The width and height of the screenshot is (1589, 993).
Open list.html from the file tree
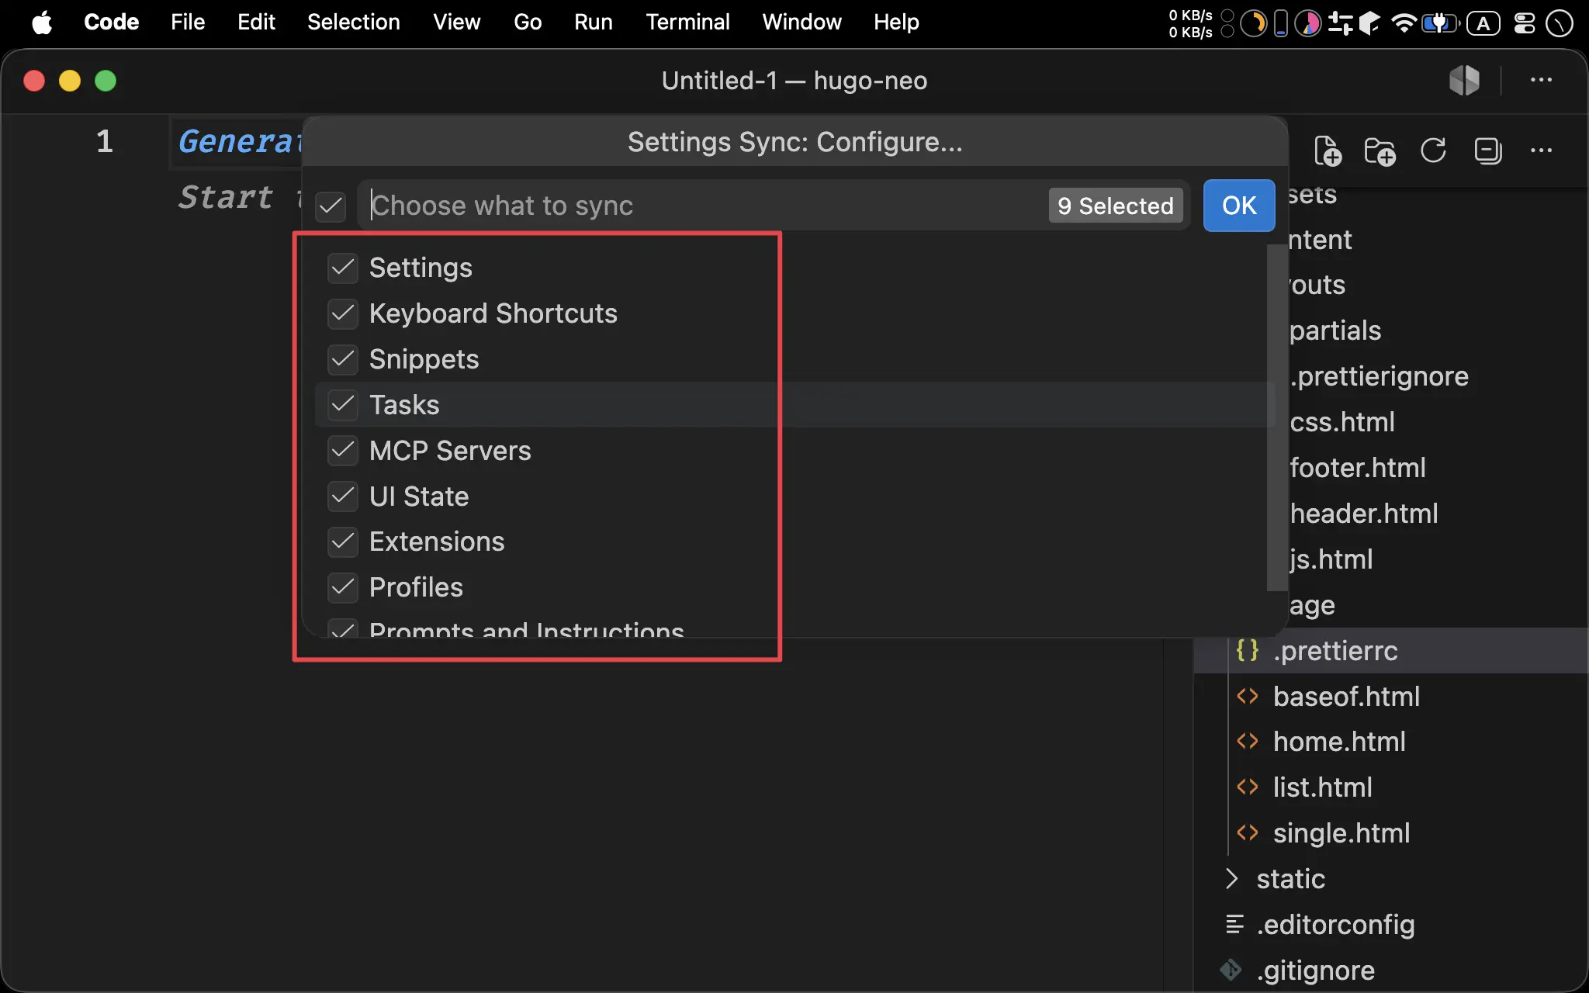1322,787
